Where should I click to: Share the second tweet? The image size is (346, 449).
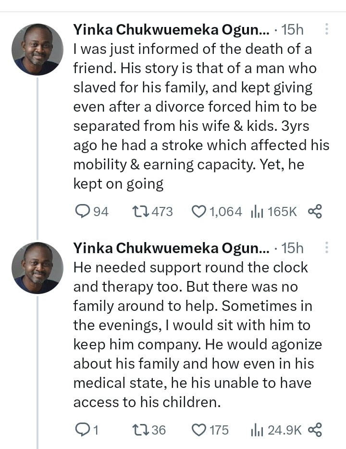(314, 430)
